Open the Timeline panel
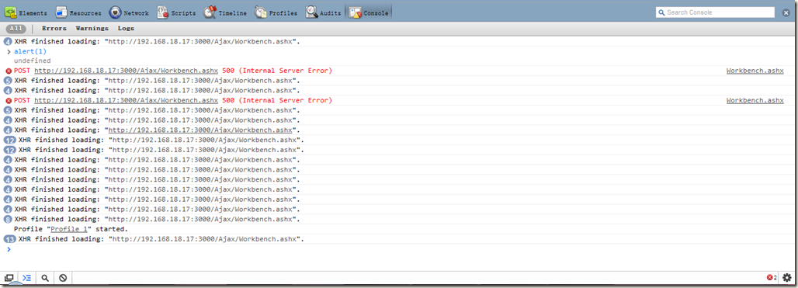 click(x=225, y=12)
